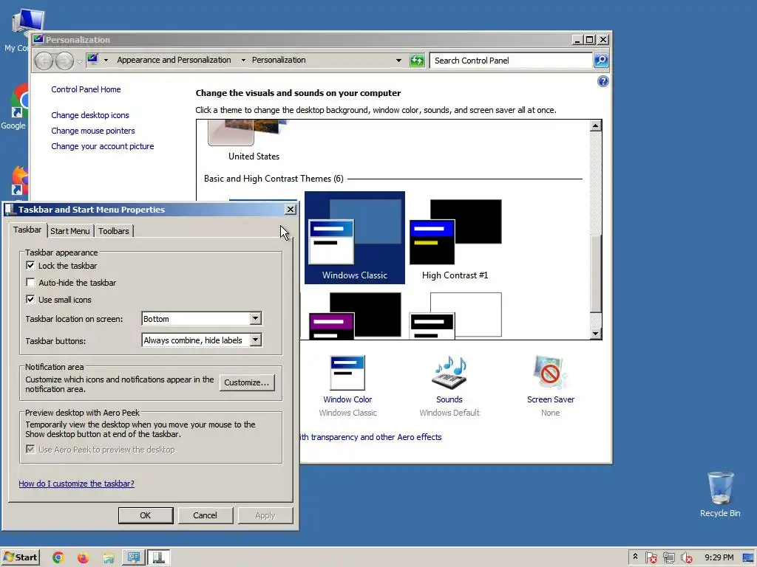Click the theme list scroll up arrow
The height and width of the screenshot is (567, 757).
pyautogui.click(x=595, y=126)
